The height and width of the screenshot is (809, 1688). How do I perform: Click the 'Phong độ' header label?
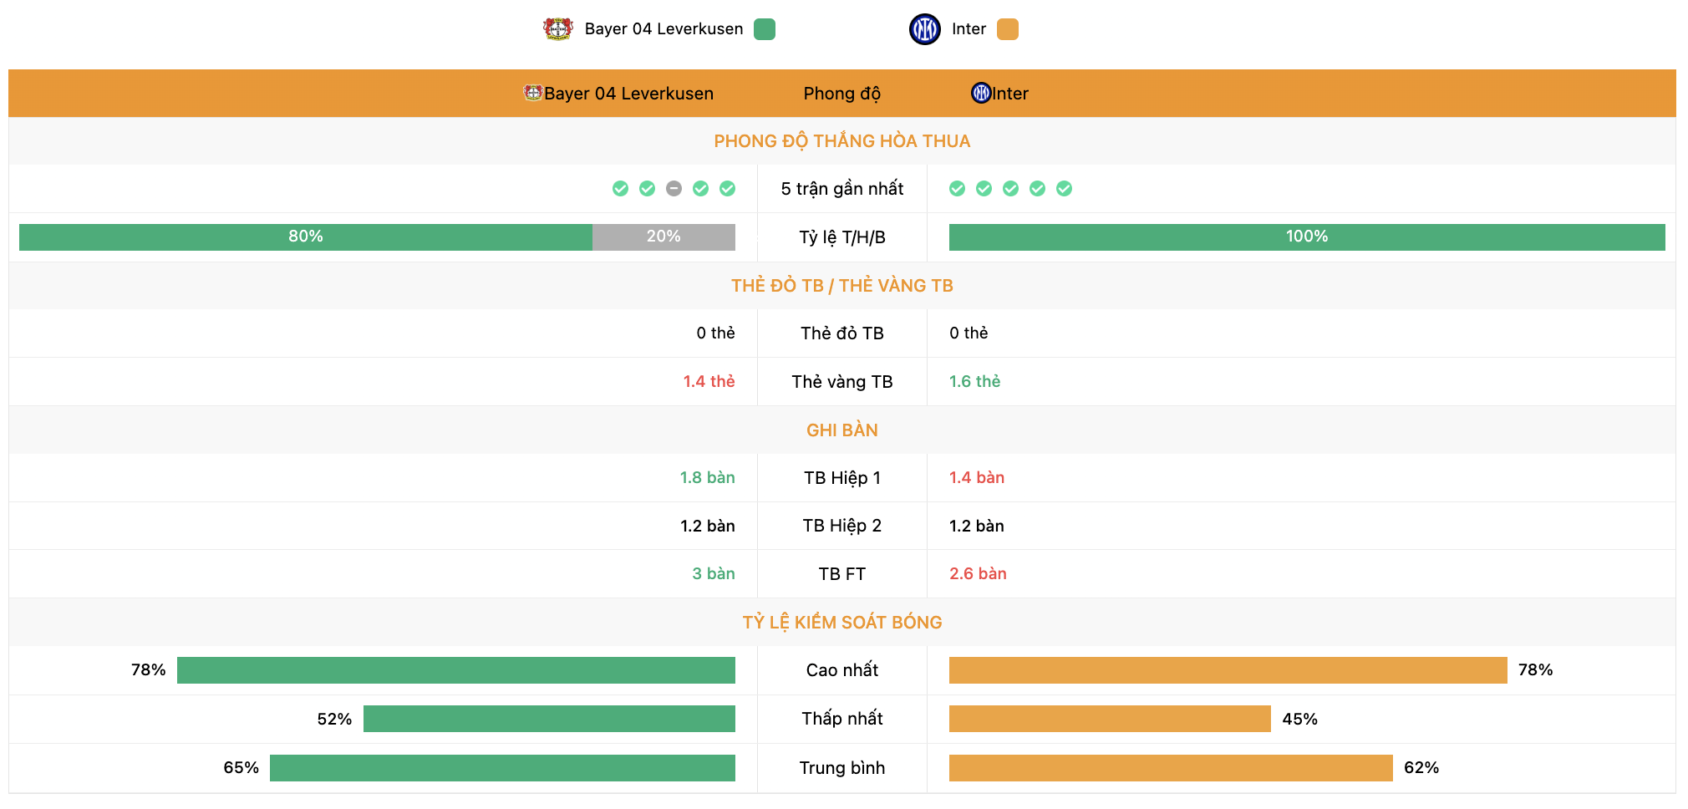pyautogui.click(x=842, y=94)
